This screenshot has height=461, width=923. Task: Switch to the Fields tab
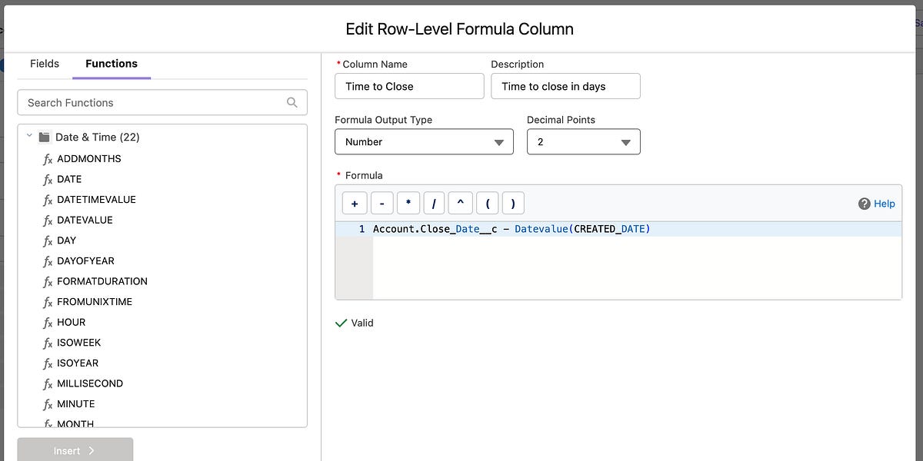click(44, 65)
